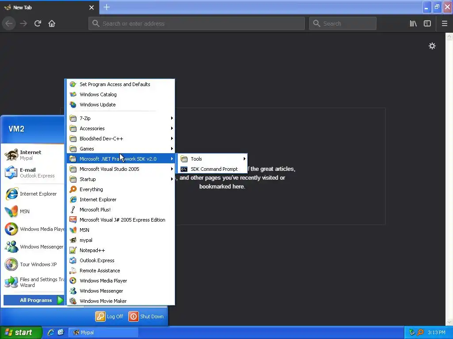
Task: Click the Log Off button
Action: coord(110,316)
